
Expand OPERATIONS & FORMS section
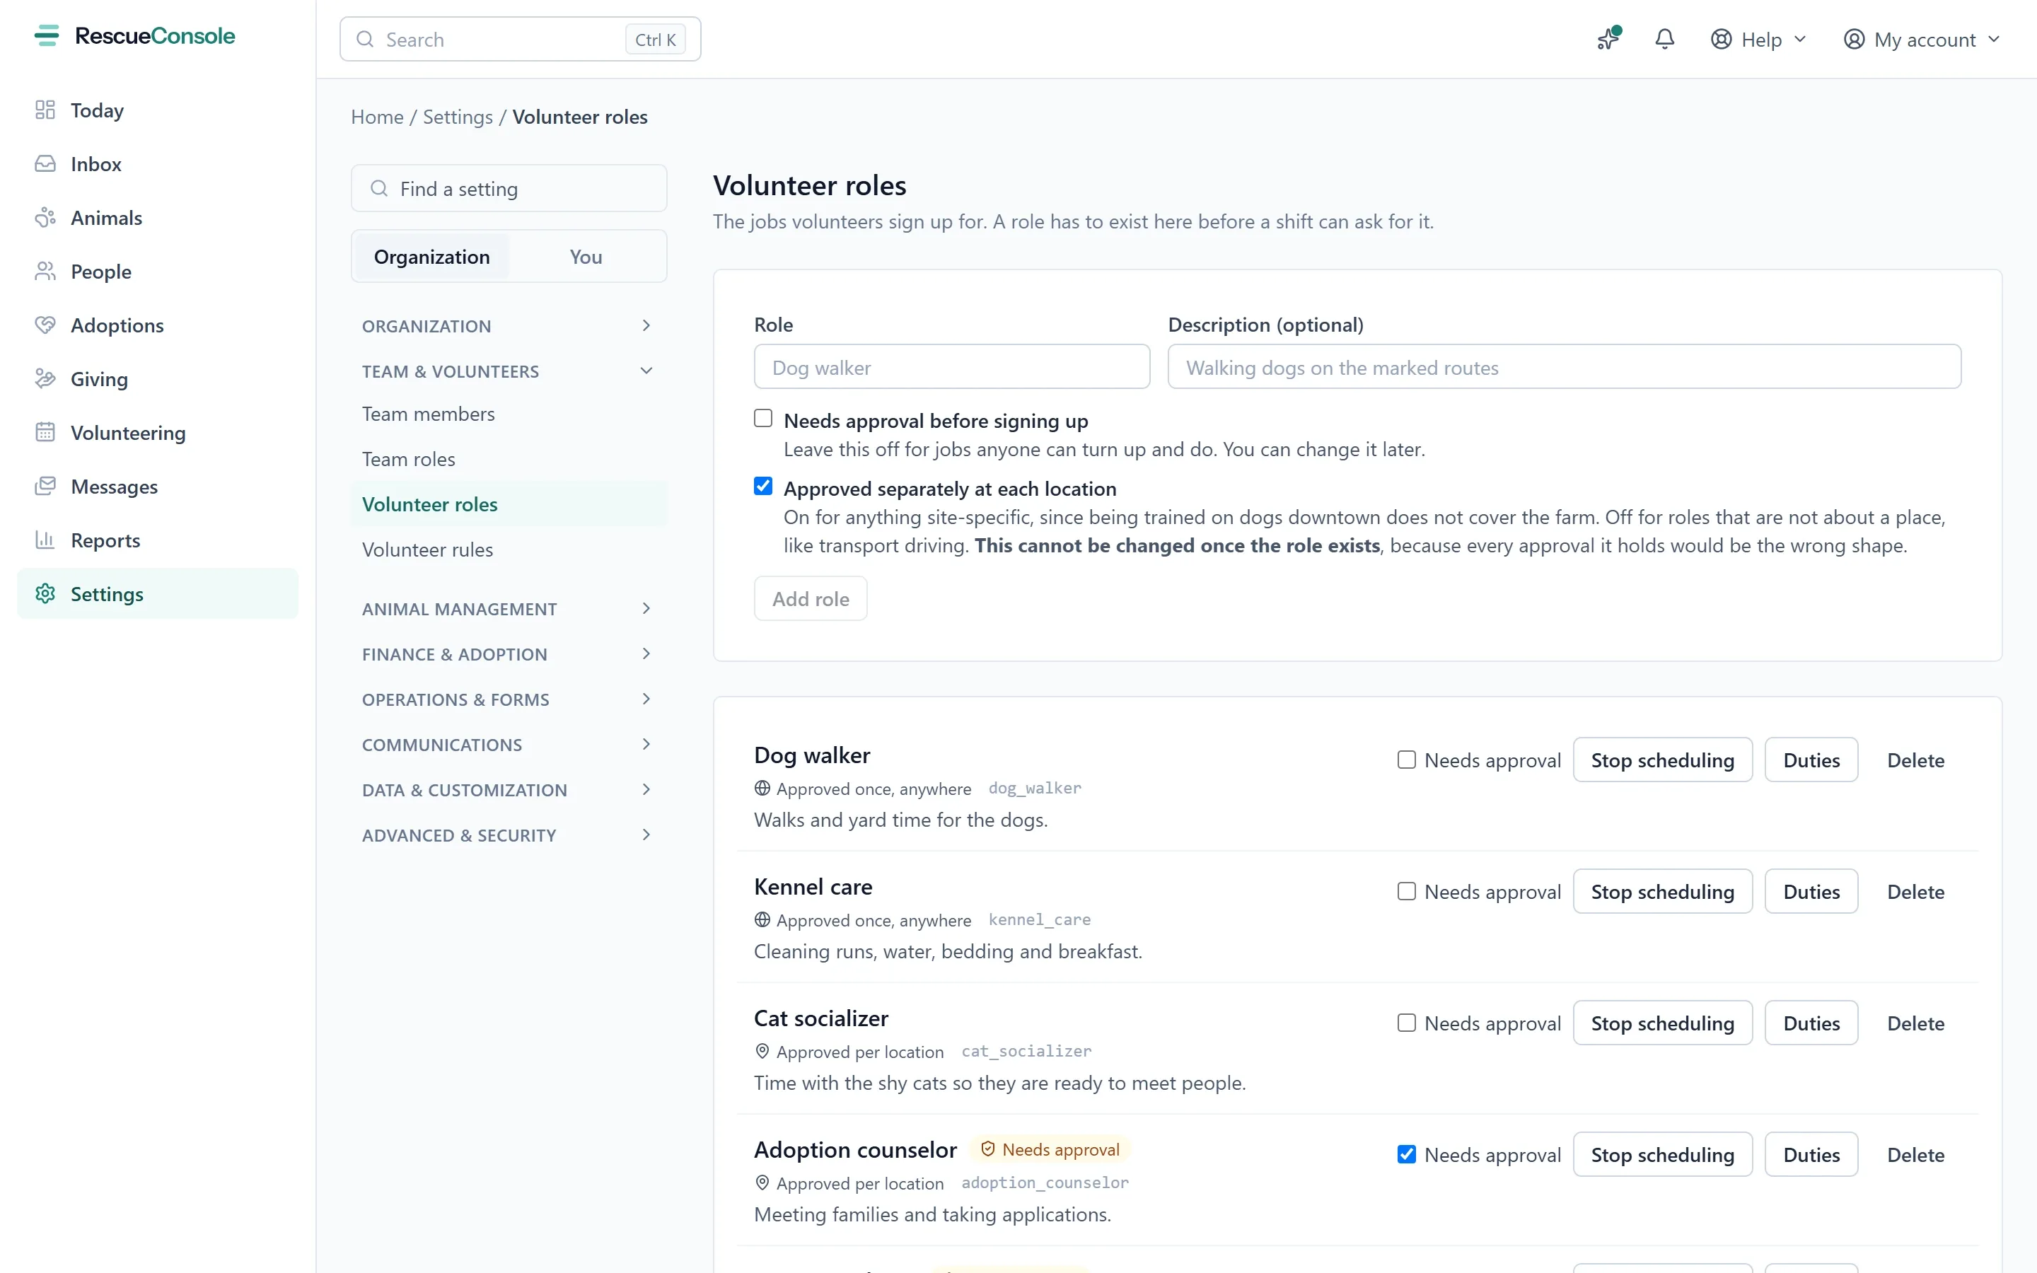coord(509,699)
